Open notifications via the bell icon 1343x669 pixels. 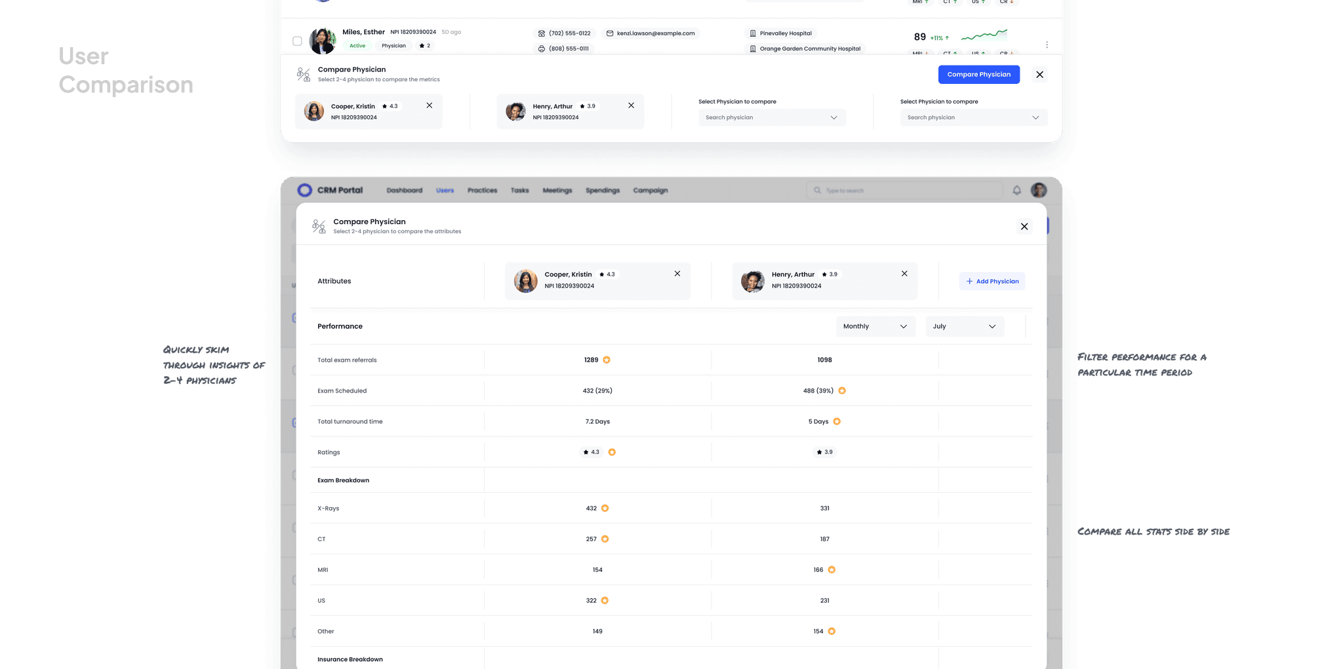coord(1017,190)
